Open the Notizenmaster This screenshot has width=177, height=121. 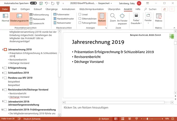pyautogui.click(x=62, y=23)
